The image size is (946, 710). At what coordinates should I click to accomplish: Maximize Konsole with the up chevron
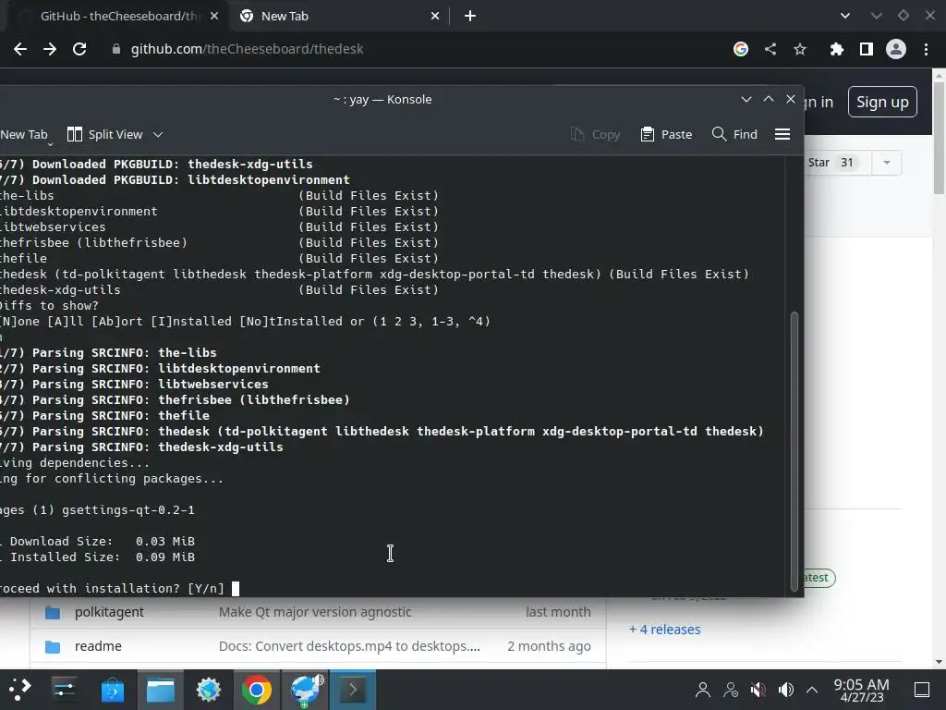tap(769, 99)
